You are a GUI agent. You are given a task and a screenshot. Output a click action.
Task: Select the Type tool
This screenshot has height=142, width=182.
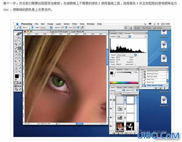click(19, 61)
